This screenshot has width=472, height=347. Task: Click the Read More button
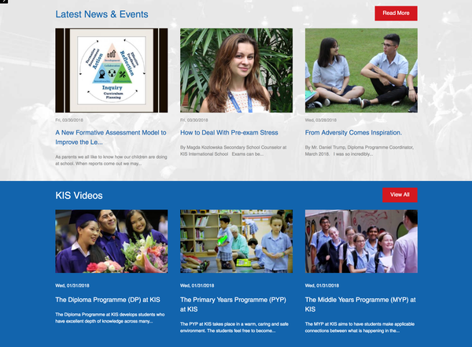point(396,13)
